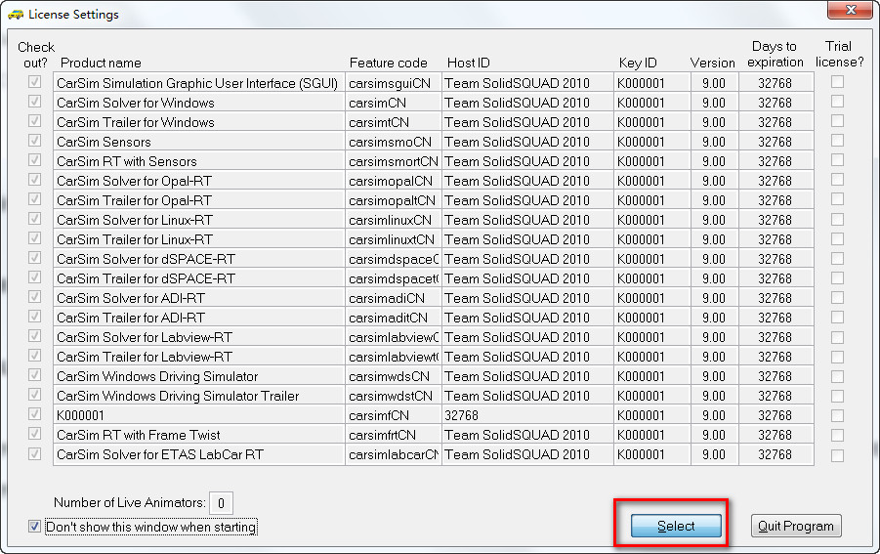
Task: Toggle check out for CarSim Solver for Windows
Action: tap(35, 102)
